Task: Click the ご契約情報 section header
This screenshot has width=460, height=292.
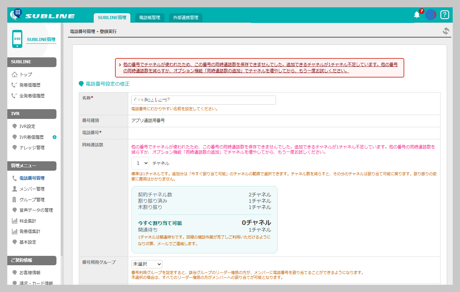Action: pyautogui.click(x=32, y=260)
